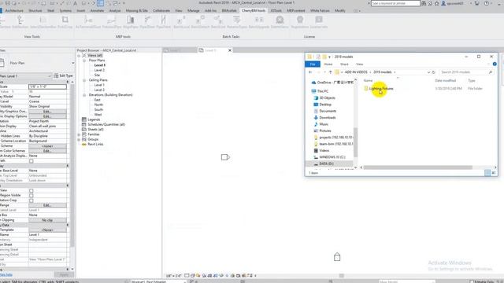Click the SelectSectionBox ribbon tool

43,22
